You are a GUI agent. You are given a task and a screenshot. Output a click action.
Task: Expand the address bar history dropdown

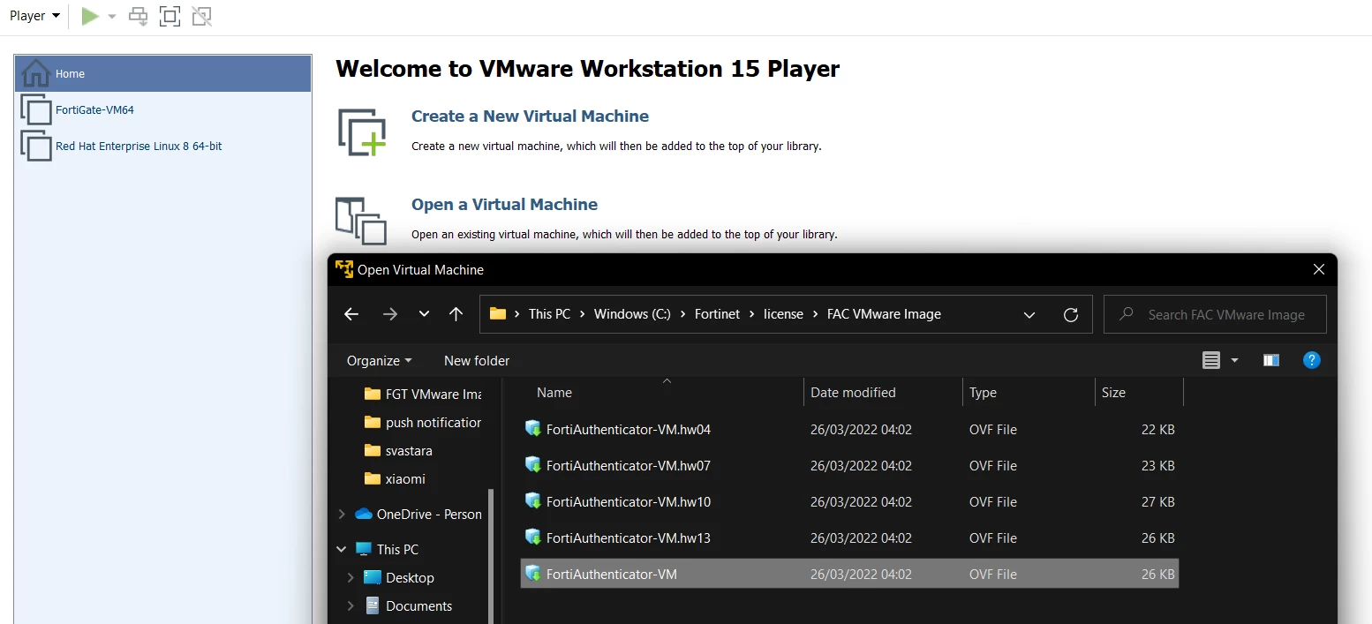coord(1029,314)
